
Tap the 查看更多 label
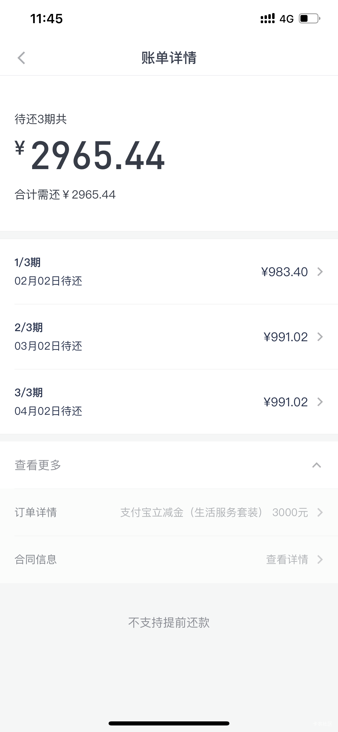pos(38,465)
